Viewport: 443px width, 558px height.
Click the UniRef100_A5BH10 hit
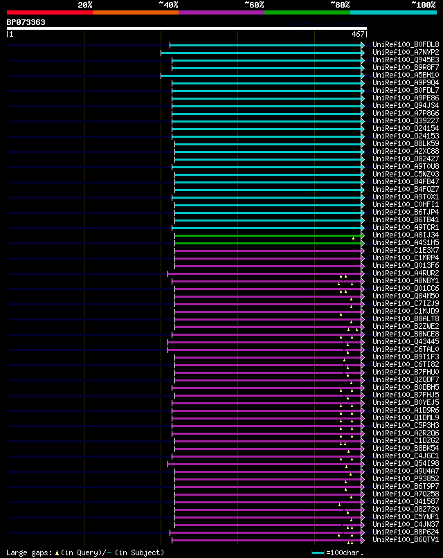[x=406, y=75]
